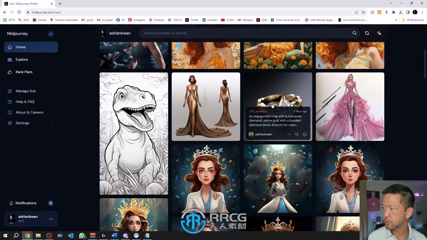Click the emoji reaction icon on the ring card
Viewport: 427px width, 240px height.
[305, 134]
